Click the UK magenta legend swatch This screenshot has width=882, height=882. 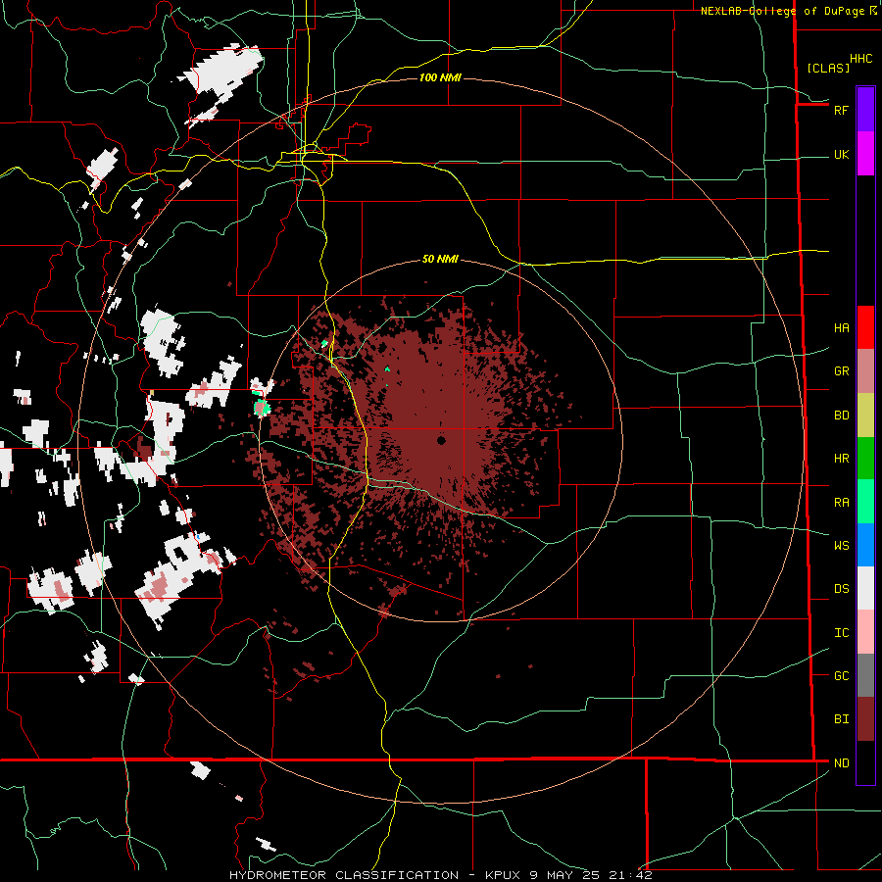point(865,154)
